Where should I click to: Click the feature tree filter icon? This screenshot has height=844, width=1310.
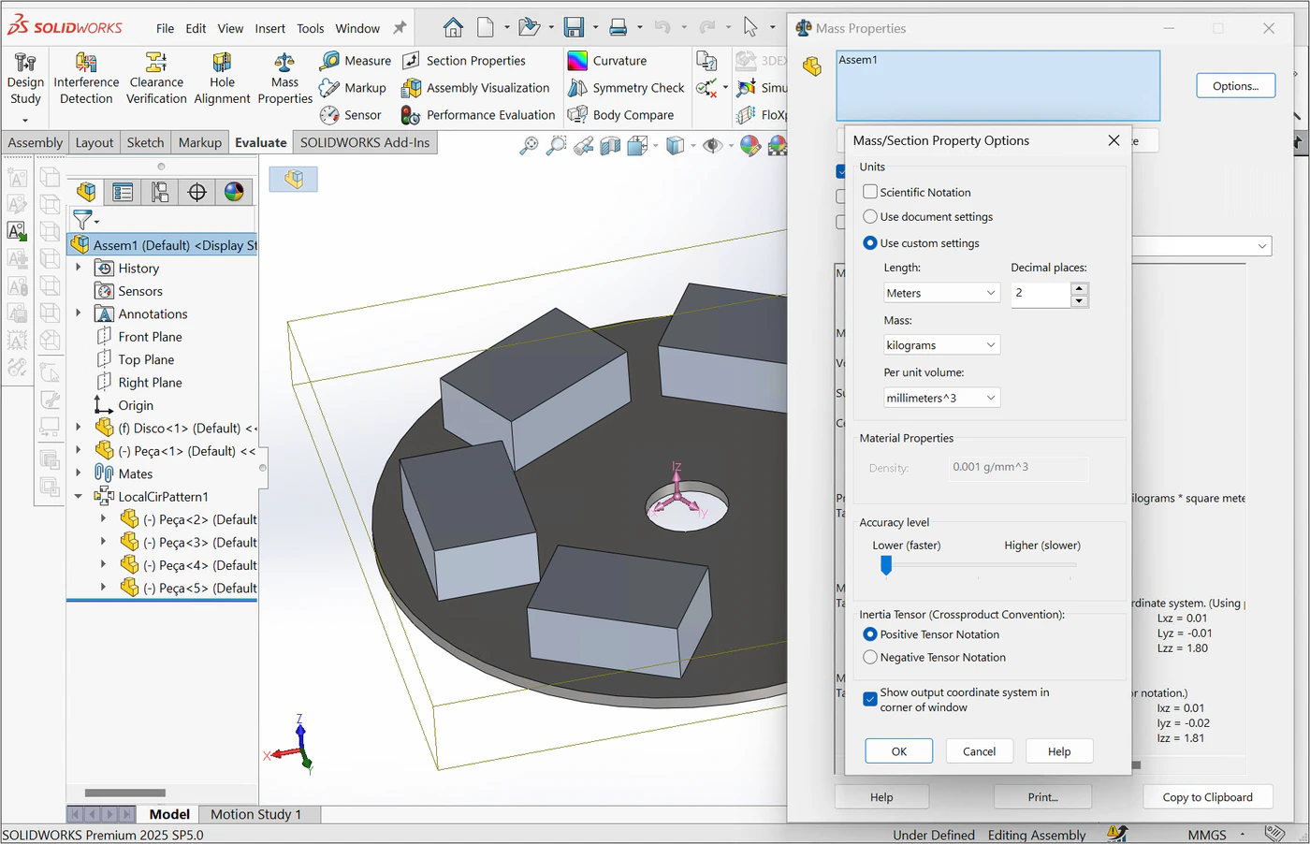point(82,220)
